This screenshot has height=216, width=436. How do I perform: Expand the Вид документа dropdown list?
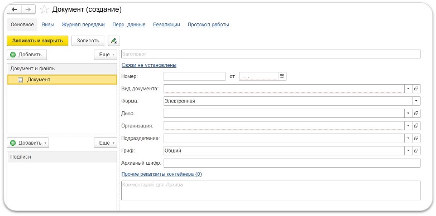click(408, 89)
